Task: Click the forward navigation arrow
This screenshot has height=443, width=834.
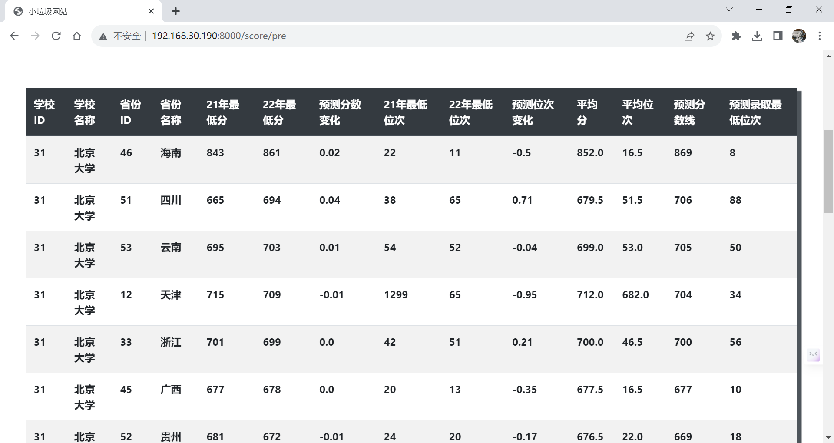Action: coord(35,36)
